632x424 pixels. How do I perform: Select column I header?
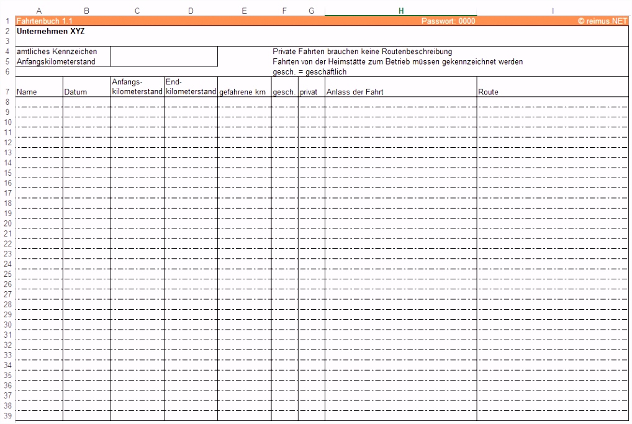(x=553, y=11)
